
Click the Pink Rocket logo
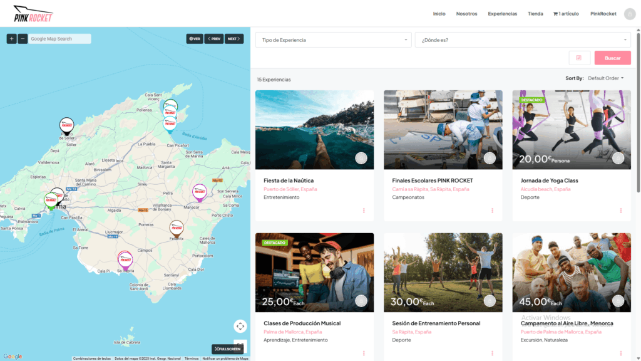point(33,14)
